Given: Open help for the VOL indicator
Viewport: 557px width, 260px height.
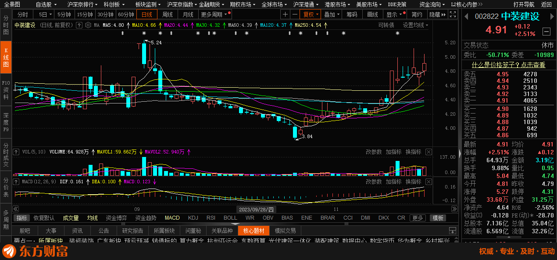Looking at the screenshot, I should pyautogui.click(x=17, y=152).
